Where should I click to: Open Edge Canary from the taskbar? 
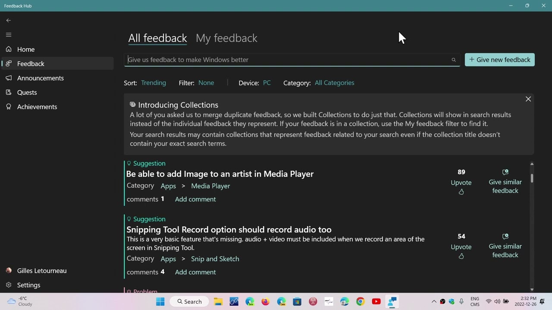pyautogui.click(x=281, y=302)
